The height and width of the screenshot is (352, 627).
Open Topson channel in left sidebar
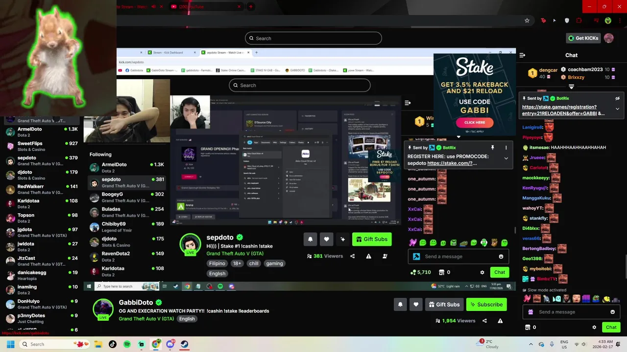point(42,218)
